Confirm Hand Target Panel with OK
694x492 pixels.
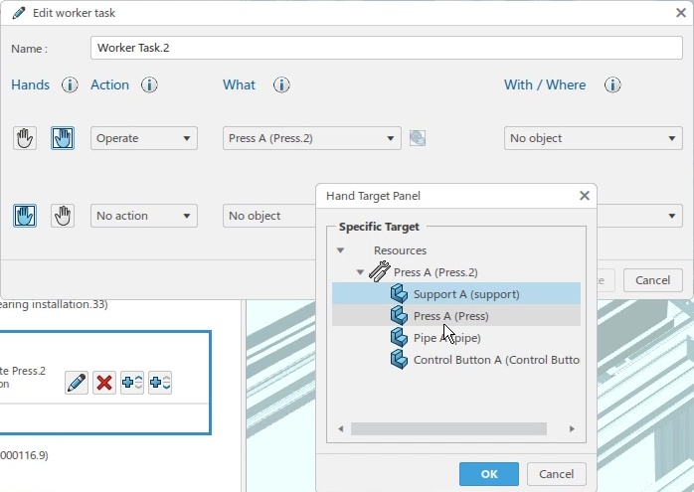[489, 474]
